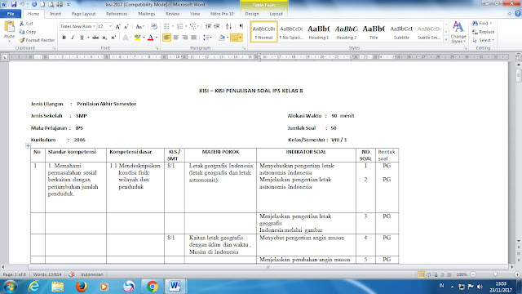Apply the Shading fill color
The width and height of the screenshot is (522, 294).
tap(222, 38)
